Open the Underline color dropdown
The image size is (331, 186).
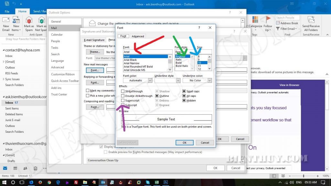197,80
